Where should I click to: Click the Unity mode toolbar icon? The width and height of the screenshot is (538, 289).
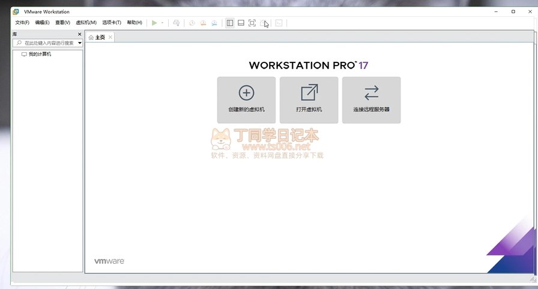tap(264, 23)
